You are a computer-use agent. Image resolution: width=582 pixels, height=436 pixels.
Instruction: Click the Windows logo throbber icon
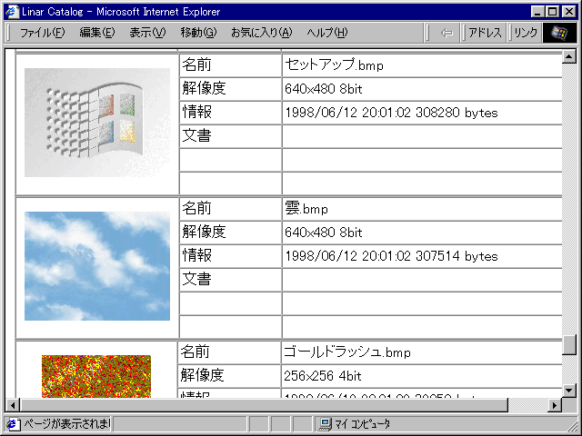click(x=559, y=33)
